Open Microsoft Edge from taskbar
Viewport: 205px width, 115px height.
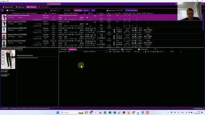pyautogui.click(x=105, y=112)
